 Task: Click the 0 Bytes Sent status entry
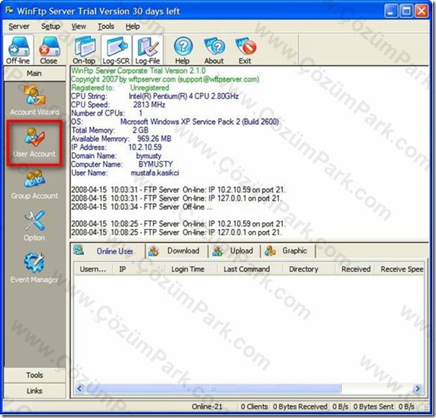pos(373,406)
